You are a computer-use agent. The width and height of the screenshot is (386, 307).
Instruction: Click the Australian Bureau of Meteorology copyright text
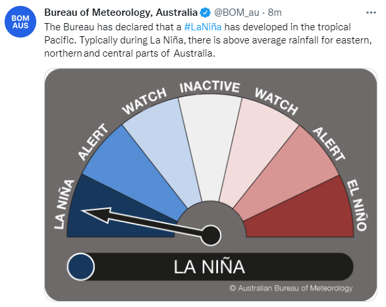[291, 288]
